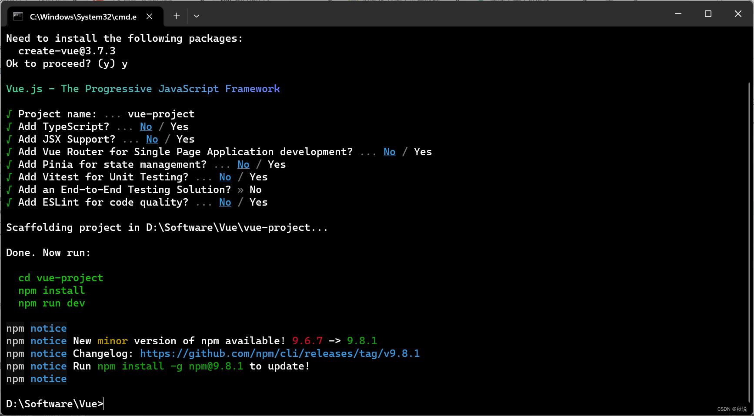Viewport: 754px width, 416px height.
Task: Click the Vue.js Progressive JavaScript Framework banner
Action: click(x=143, y=89)
